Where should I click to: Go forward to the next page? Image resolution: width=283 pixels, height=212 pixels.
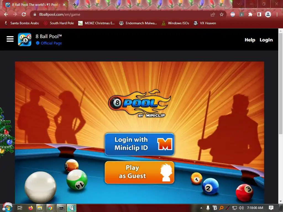[x=15, y=14]
